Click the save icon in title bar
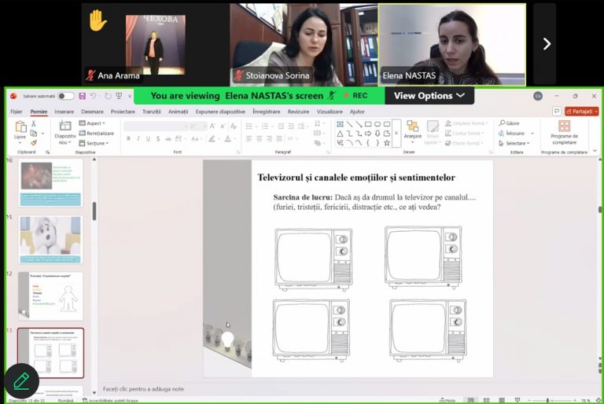 [81, 96]
